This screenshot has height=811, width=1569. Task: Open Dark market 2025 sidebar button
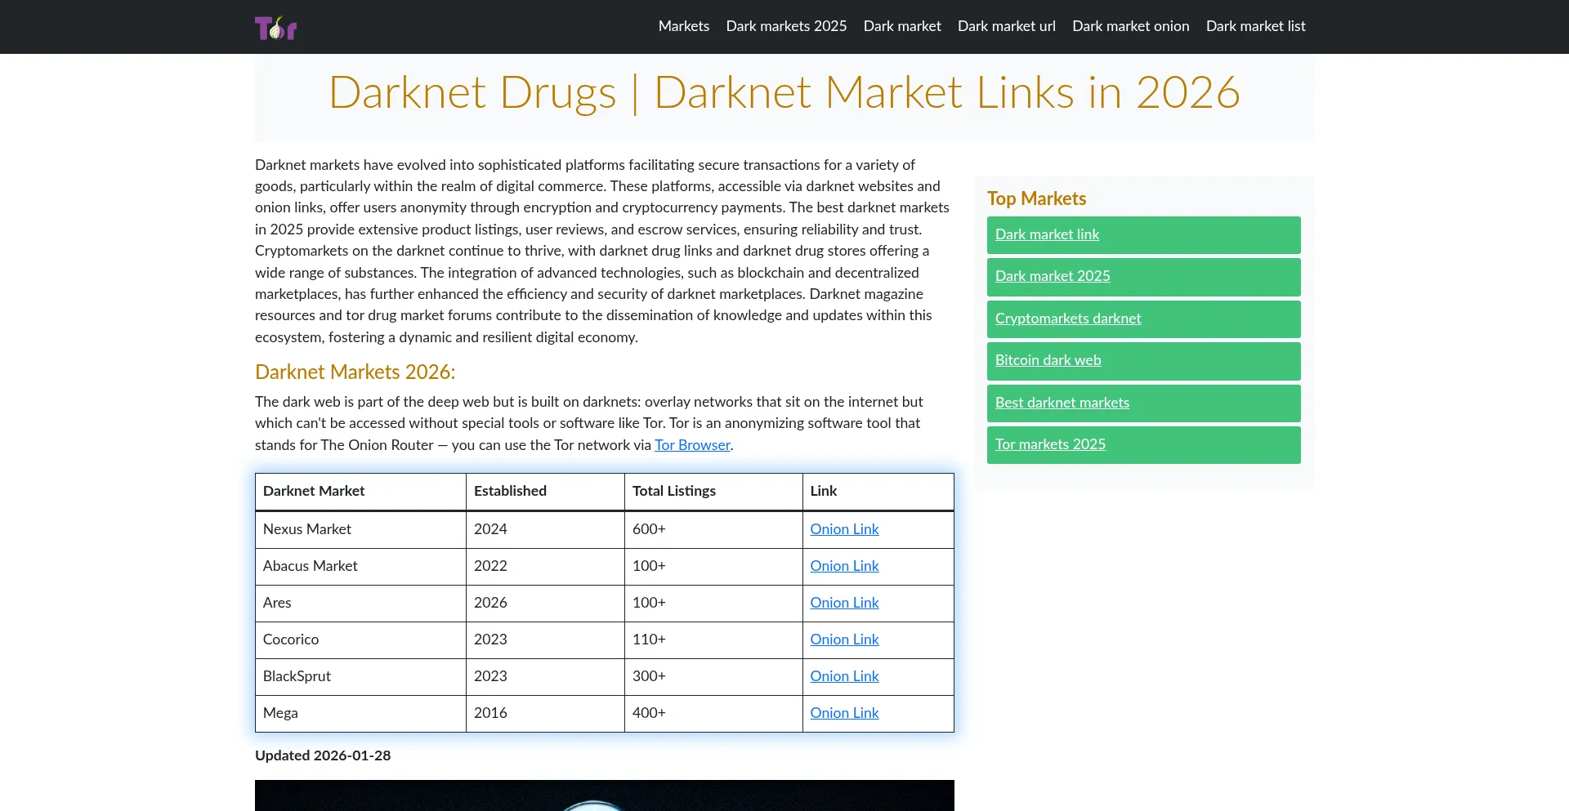[1144, 277]
